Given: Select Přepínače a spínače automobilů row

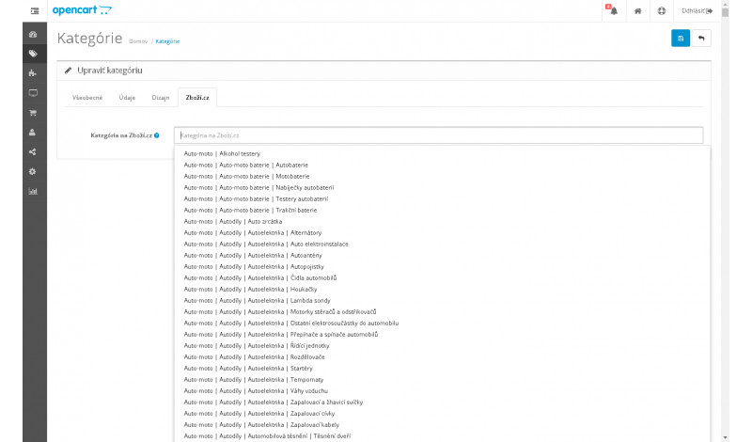Looking at the screenshot, I should pyautogui.click(x=442, y=335).
